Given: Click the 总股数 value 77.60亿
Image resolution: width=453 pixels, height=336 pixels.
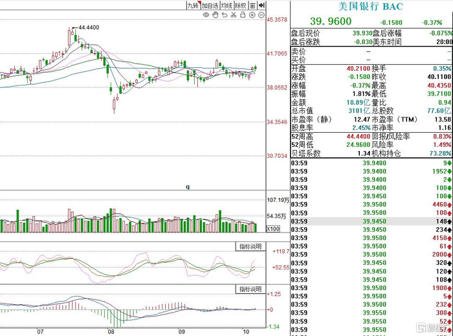Looking at the screenshot, I should 439,111.
